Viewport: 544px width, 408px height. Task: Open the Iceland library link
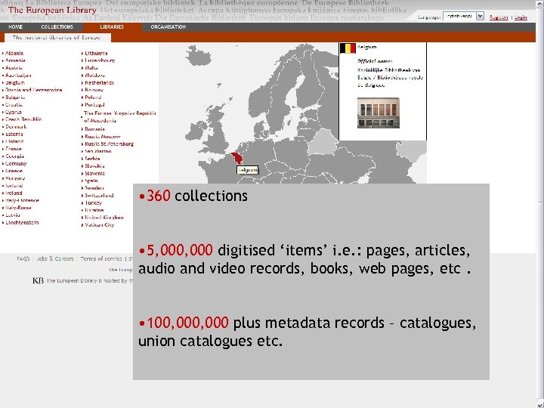(14, 186)
